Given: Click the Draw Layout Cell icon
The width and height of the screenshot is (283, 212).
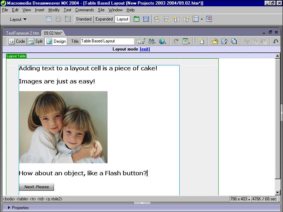Looking at the screenshot, I should click(x=146, y=19).
